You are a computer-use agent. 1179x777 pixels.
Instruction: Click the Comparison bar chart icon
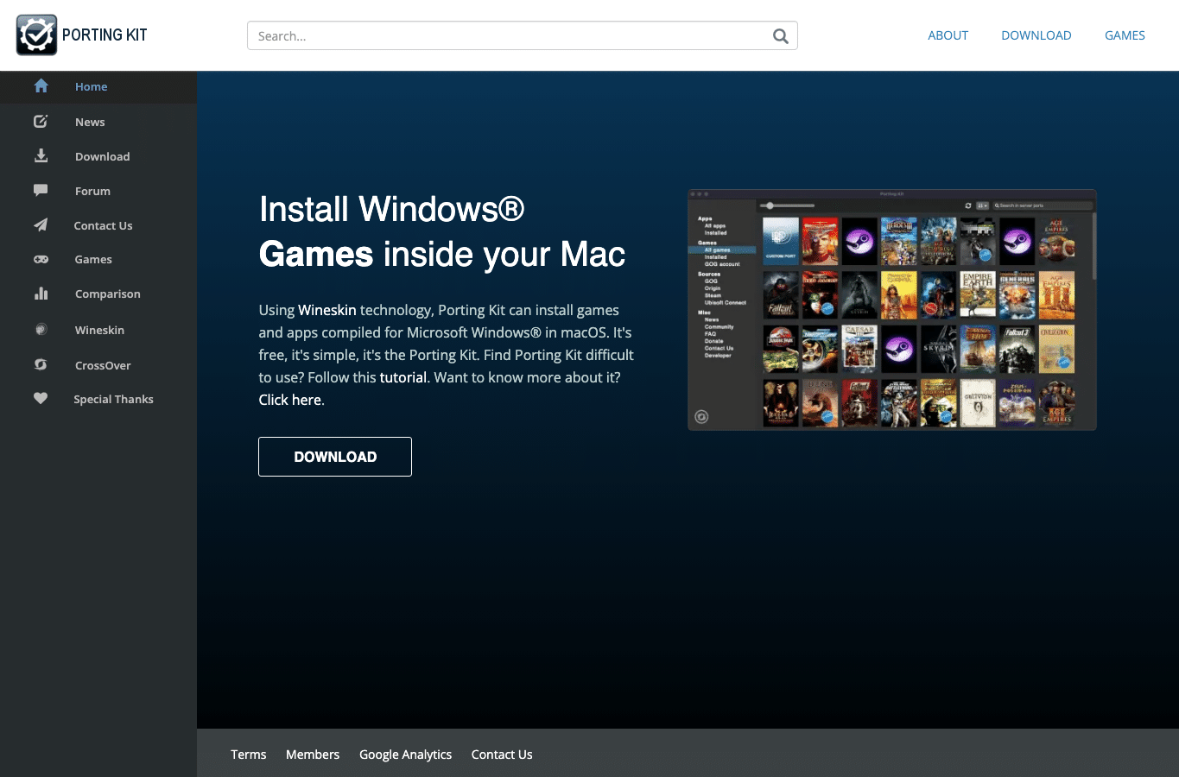[x=41, y=294]
